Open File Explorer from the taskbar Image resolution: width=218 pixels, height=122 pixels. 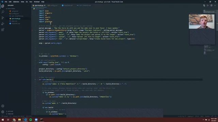(19, 120)
